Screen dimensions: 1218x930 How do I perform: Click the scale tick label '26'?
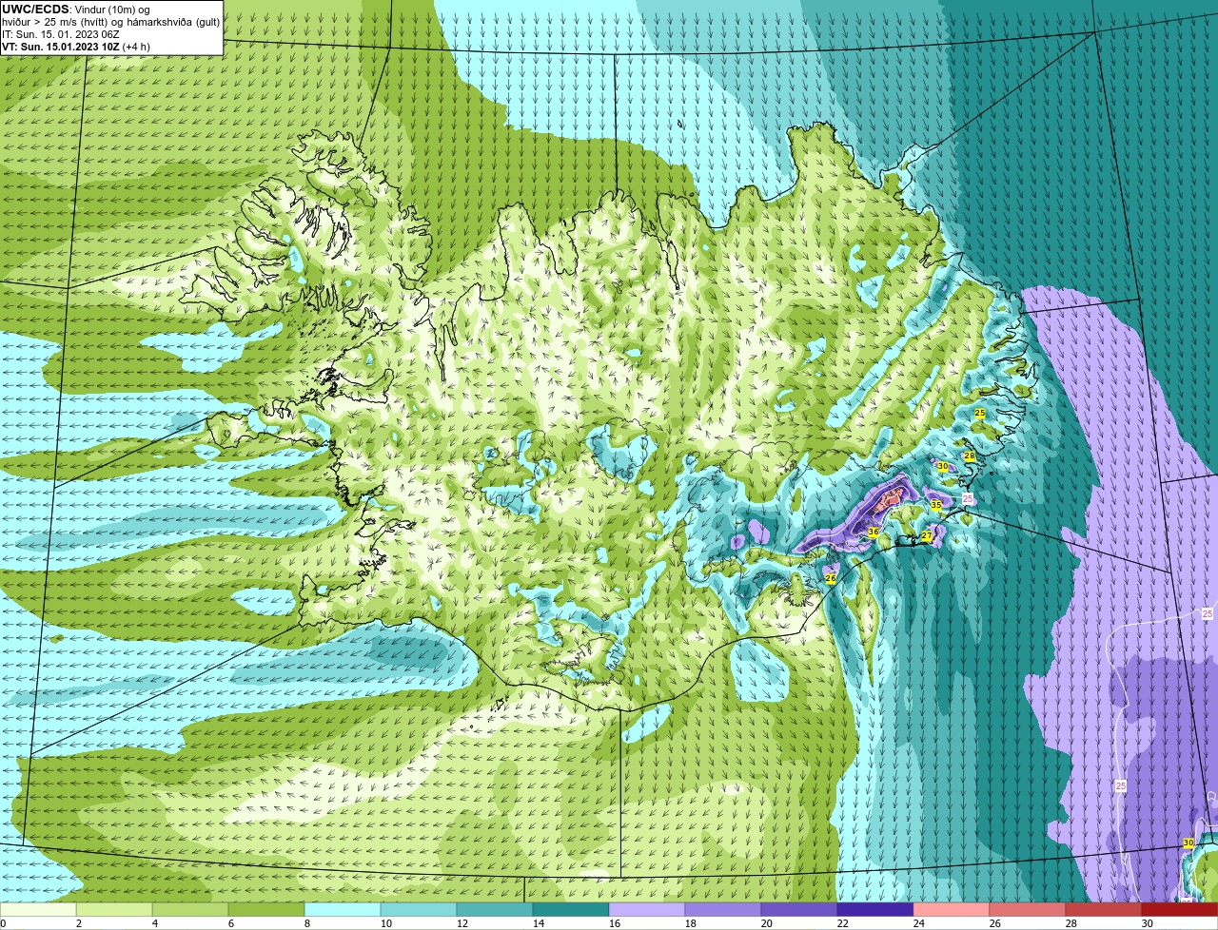point(994,923)
